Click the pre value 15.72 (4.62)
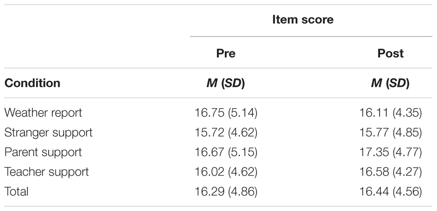Image resolution: width=437 pixels, height=211 pixels. pos(225,133)
